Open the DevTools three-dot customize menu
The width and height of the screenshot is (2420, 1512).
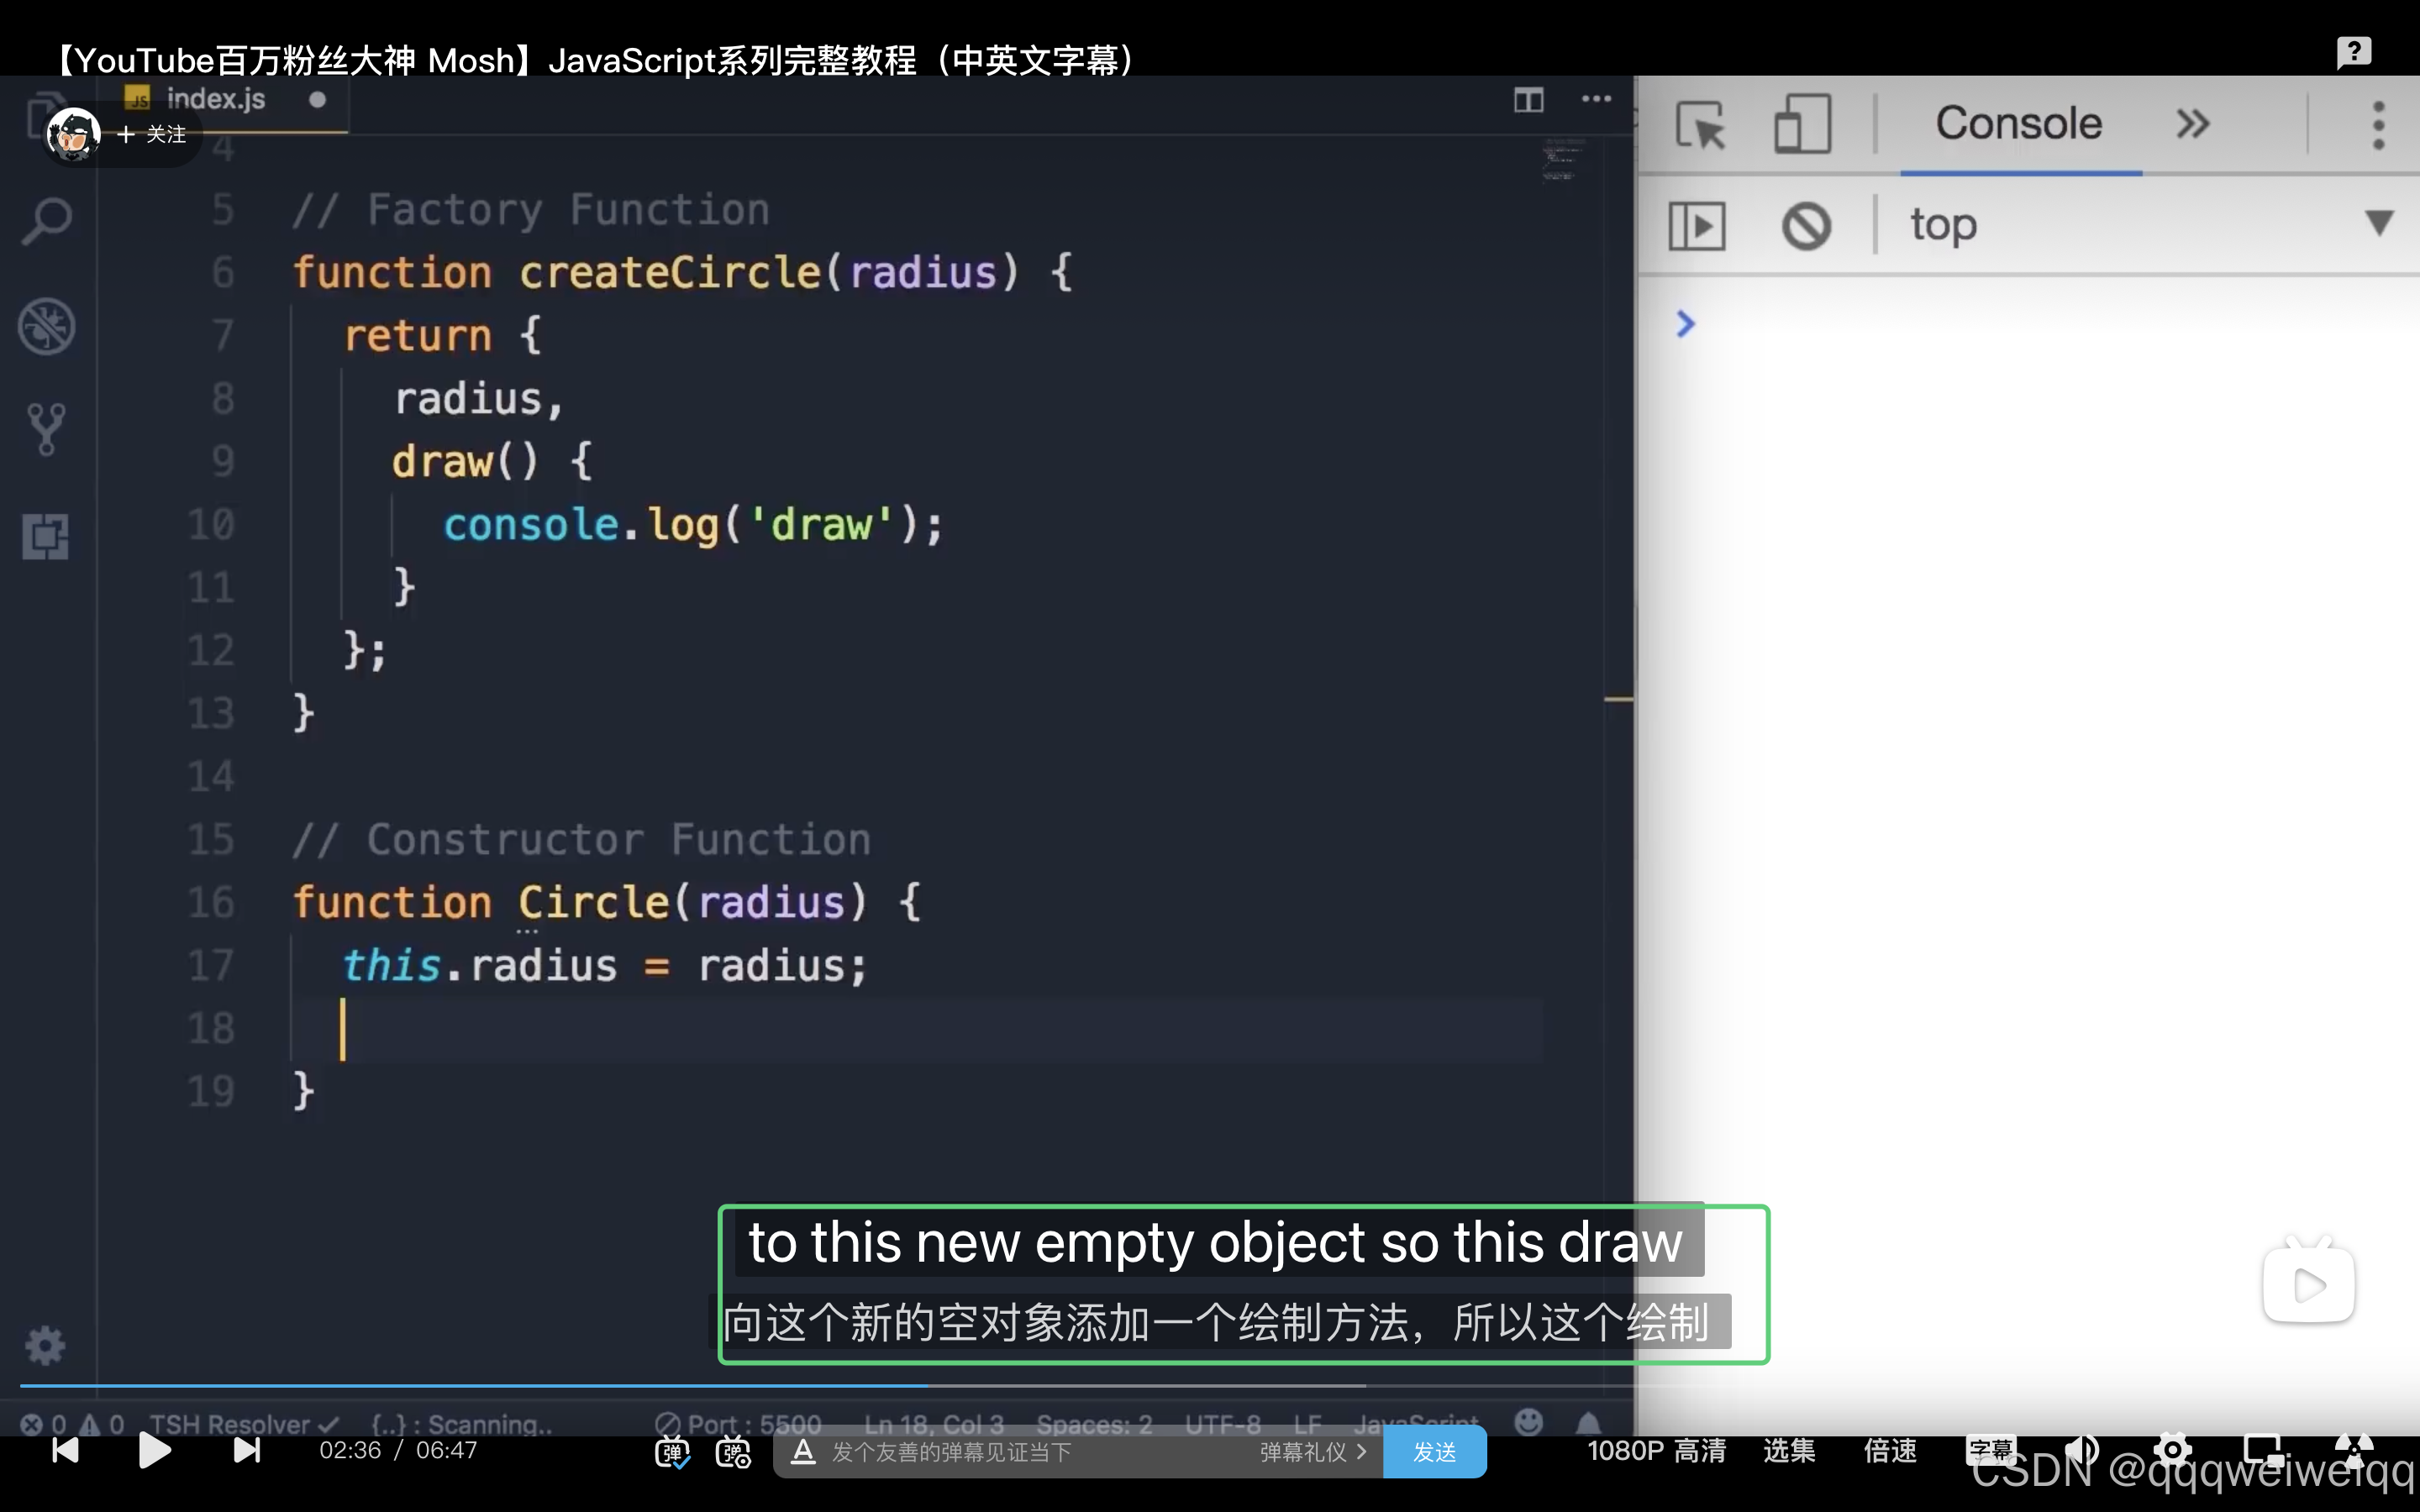click(x=2378, y=125)
